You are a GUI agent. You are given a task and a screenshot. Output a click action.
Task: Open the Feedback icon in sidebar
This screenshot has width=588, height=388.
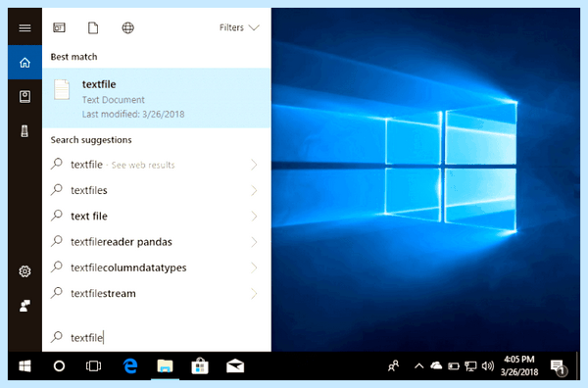24,306
